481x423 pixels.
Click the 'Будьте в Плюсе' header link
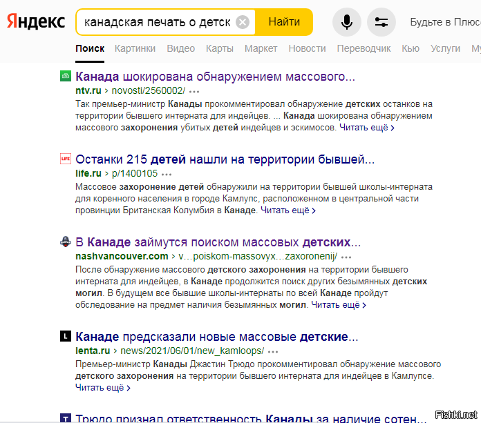446,22
